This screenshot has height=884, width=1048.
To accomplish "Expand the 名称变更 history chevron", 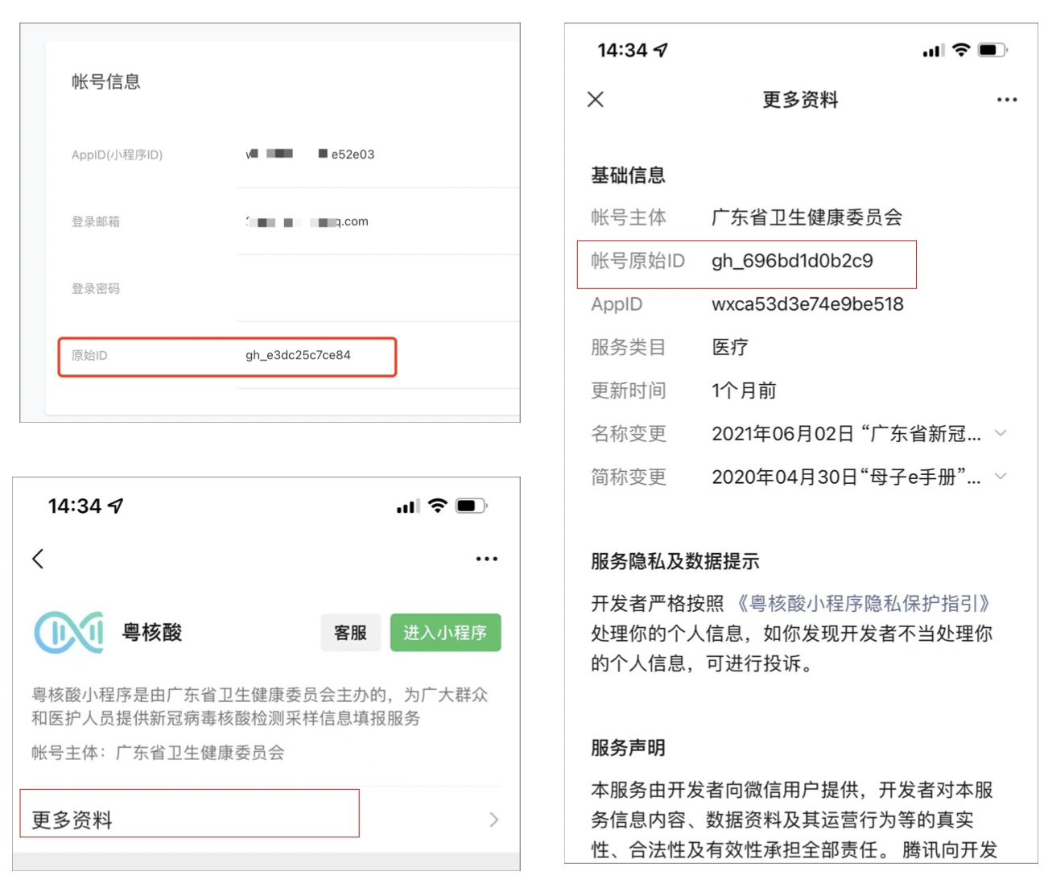I will tap(1001, 433).
